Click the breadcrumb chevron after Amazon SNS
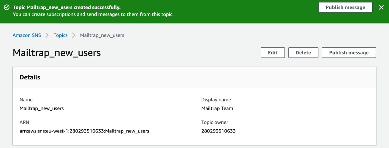Screen dimensions: 389x148 [x=47, y=35]
